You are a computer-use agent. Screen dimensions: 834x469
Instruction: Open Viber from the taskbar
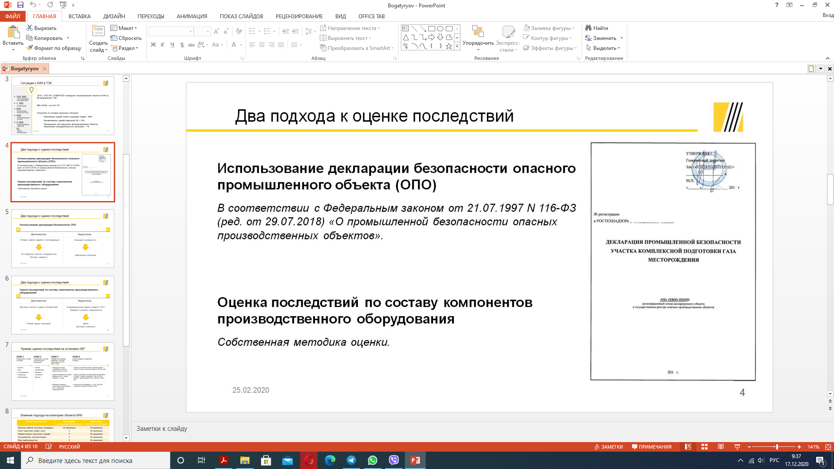394,460
